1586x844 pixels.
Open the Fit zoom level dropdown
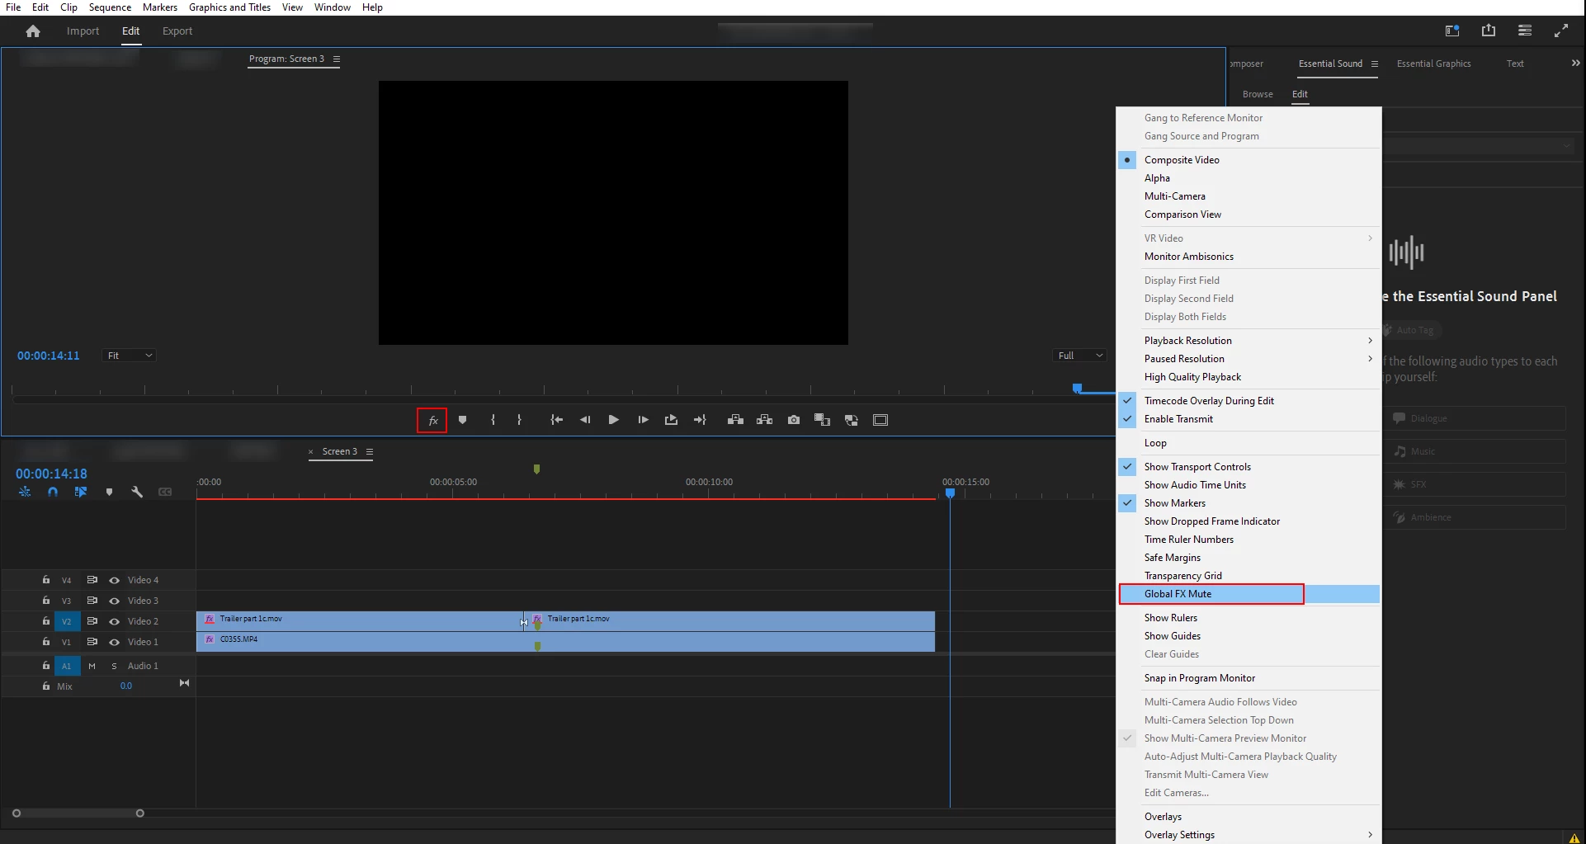pos(130,356)
